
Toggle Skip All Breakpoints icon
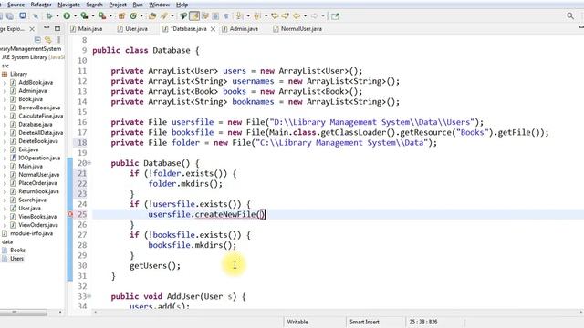36,16
